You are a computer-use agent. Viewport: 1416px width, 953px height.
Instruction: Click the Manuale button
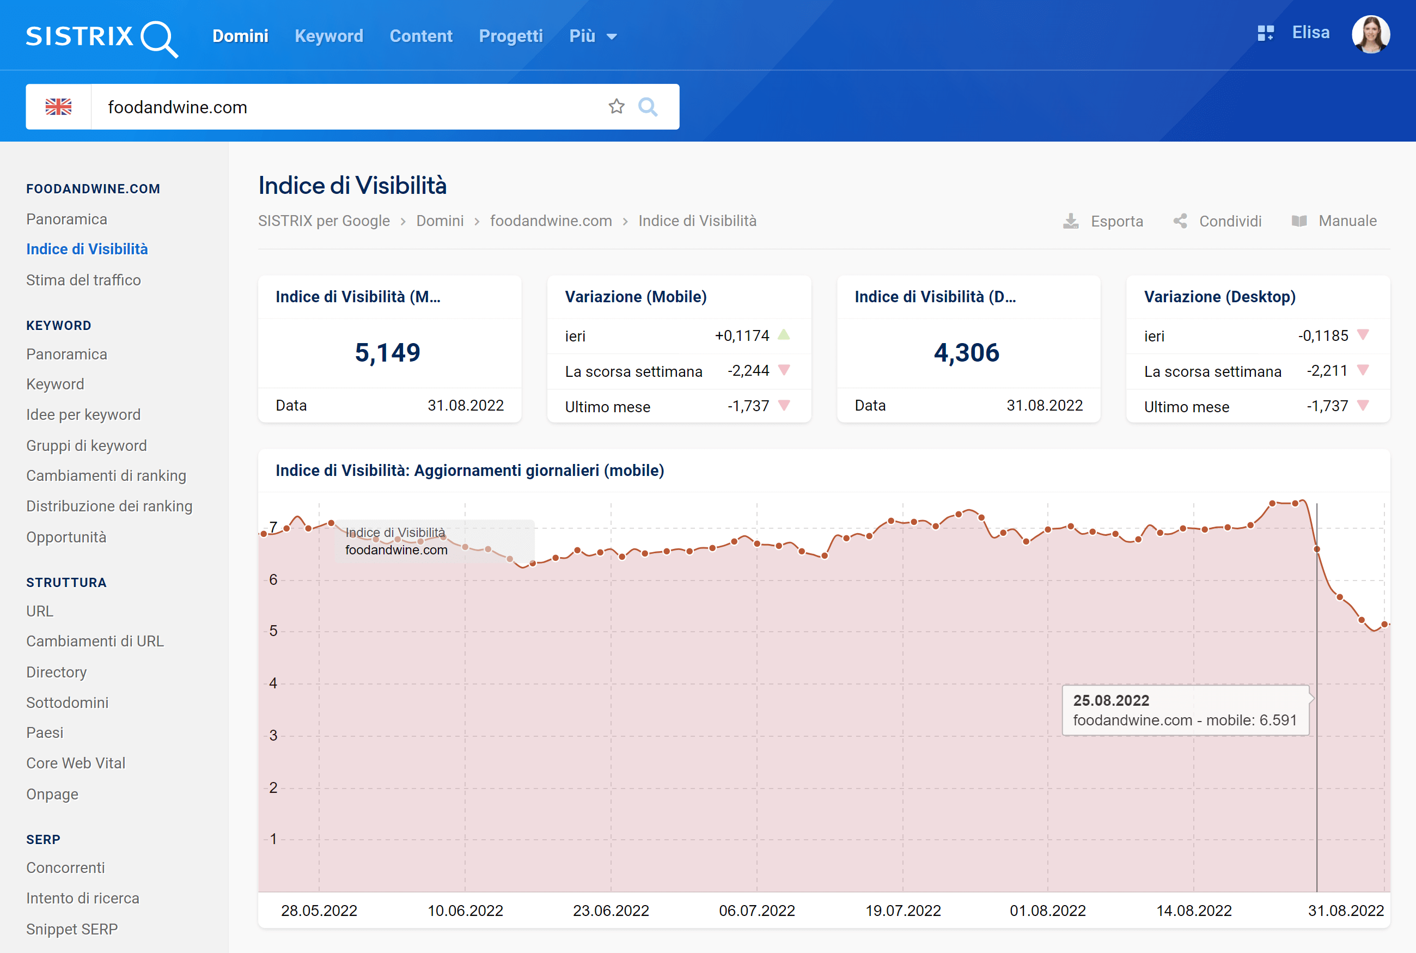pos(1334,221)
